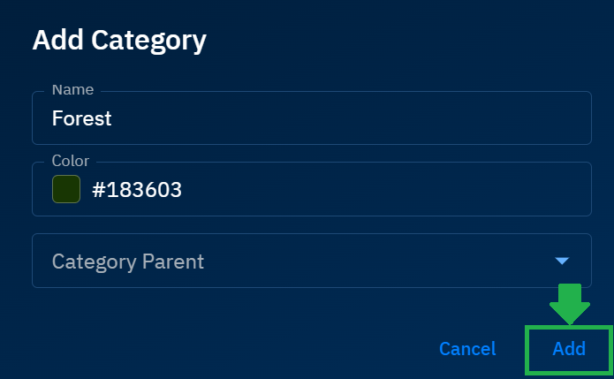Click the Category Parent placeholder text
Image resolution: width=614 pixels, height=379 pixels.
128,262
